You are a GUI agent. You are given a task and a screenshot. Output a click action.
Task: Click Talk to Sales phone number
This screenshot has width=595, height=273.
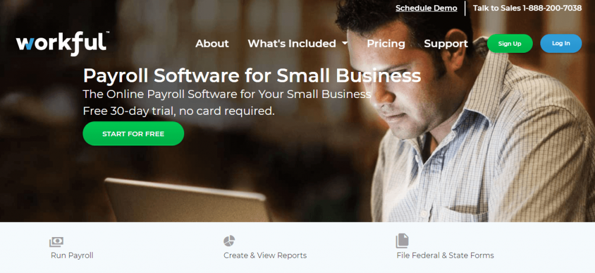coord(527,8)
